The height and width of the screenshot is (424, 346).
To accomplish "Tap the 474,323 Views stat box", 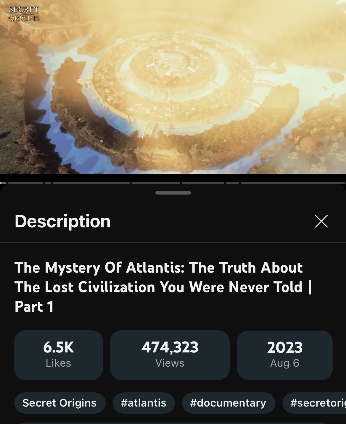I will [170, 355].
